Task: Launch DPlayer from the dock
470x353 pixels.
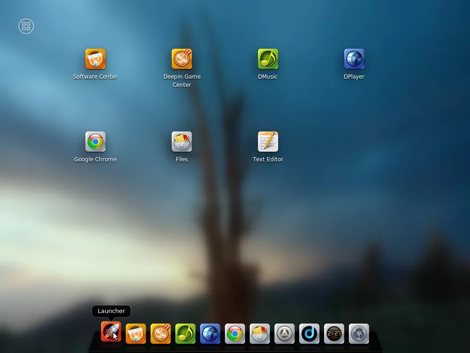Action: [210, 334]
